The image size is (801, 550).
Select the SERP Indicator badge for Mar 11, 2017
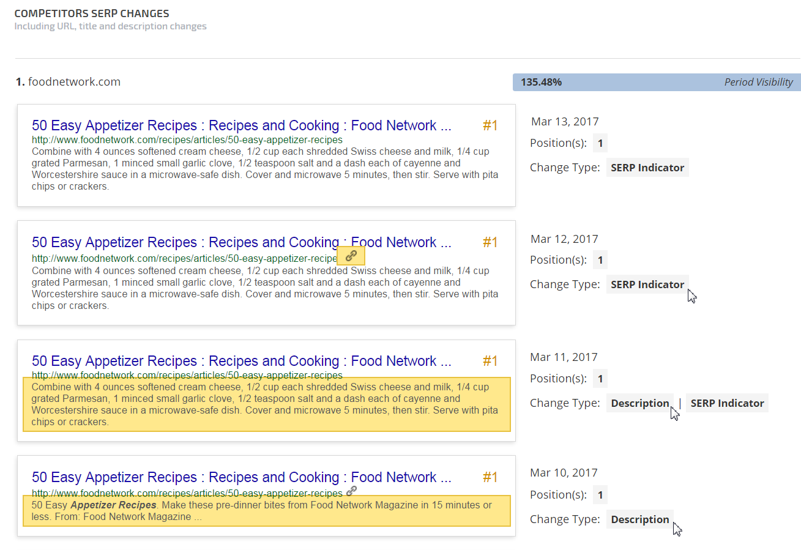pos(727,403)
